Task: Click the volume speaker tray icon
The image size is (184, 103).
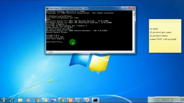Action: click(170, 100)
